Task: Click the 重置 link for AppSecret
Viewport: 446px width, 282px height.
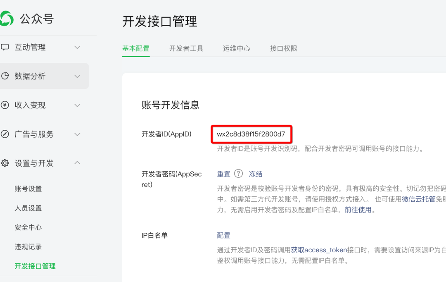Action: [223, 174]
